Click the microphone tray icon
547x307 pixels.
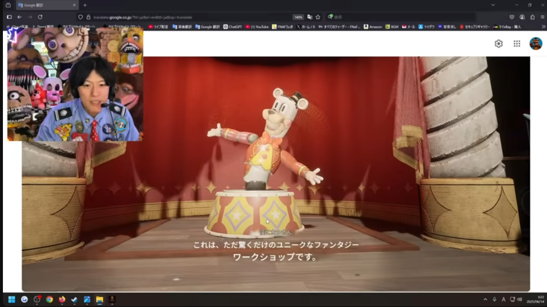coord(494,299)
